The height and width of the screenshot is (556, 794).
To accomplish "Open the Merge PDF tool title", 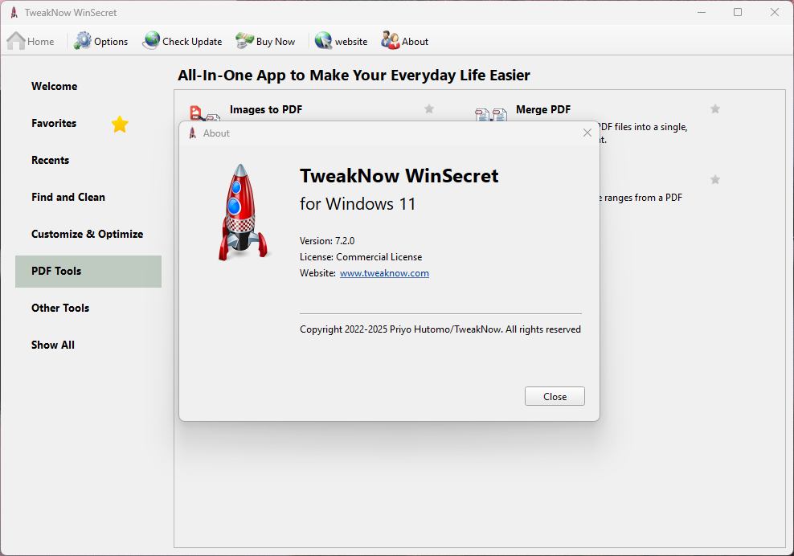I will [x=543, y=109].
